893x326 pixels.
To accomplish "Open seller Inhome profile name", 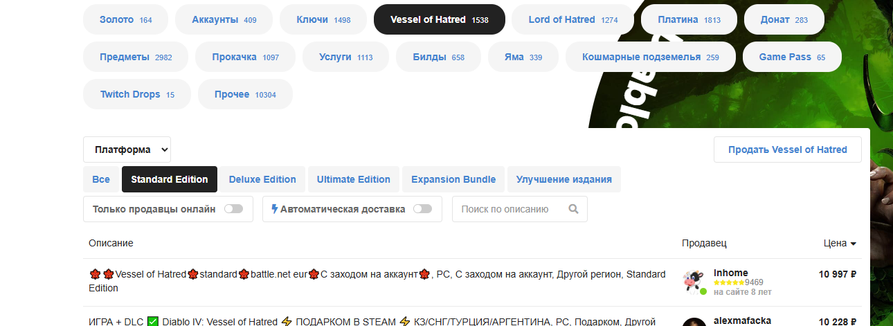I will point(730,273).
